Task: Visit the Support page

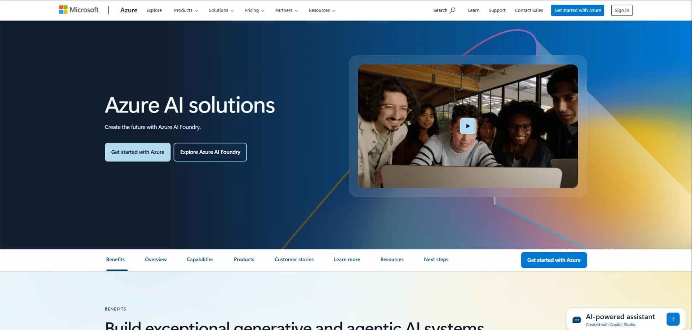Action: [497, 10]
